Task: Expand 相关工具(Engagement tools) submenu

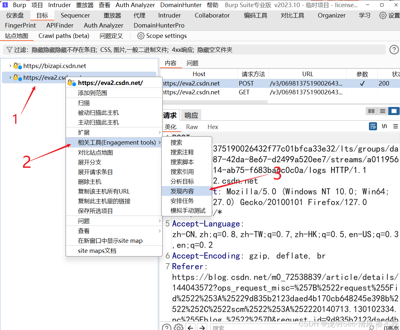Action: (114, 142)
